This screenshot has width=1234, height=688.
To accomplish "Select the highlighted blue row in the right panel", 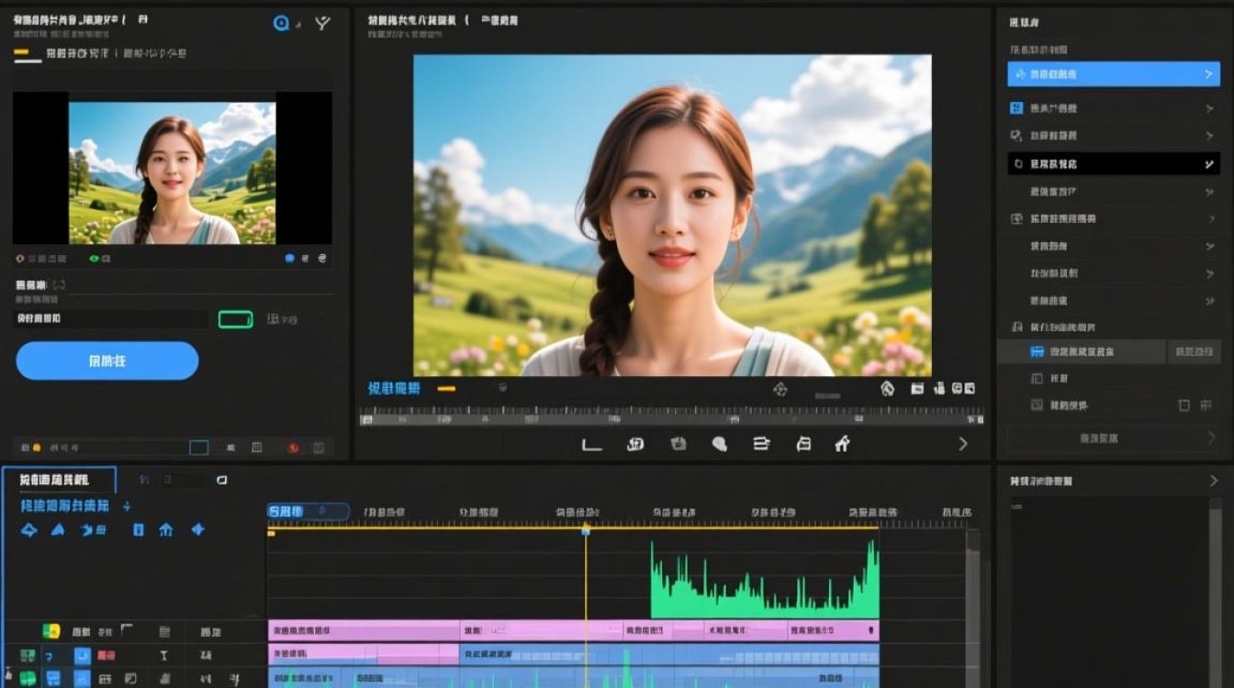I will point(1114,74).
